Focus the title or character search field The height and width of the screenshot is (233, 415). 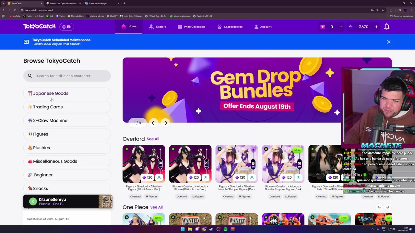click(67, 76)
